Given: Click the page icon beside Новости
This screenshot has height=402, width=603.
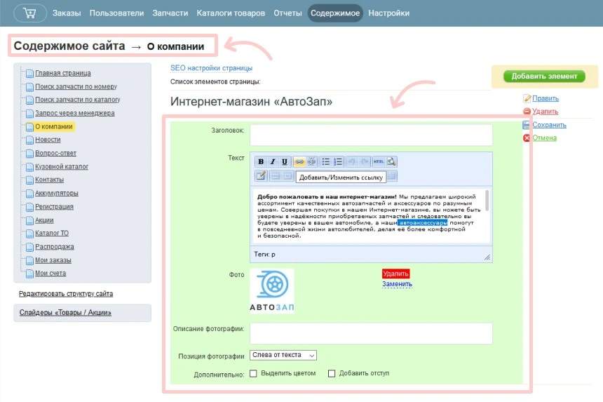Looking at the screenshot, I should (x=29, y=140).
